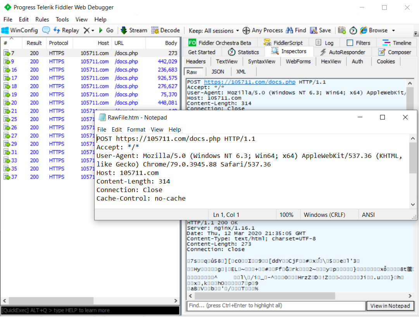Screen dimensions: 419x317
Task: Click the sessions horizontal scrollbar thumb
Action: [51, 301]
